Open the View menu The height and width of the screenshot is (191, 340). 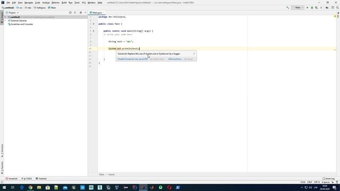[x=20, y=3]
